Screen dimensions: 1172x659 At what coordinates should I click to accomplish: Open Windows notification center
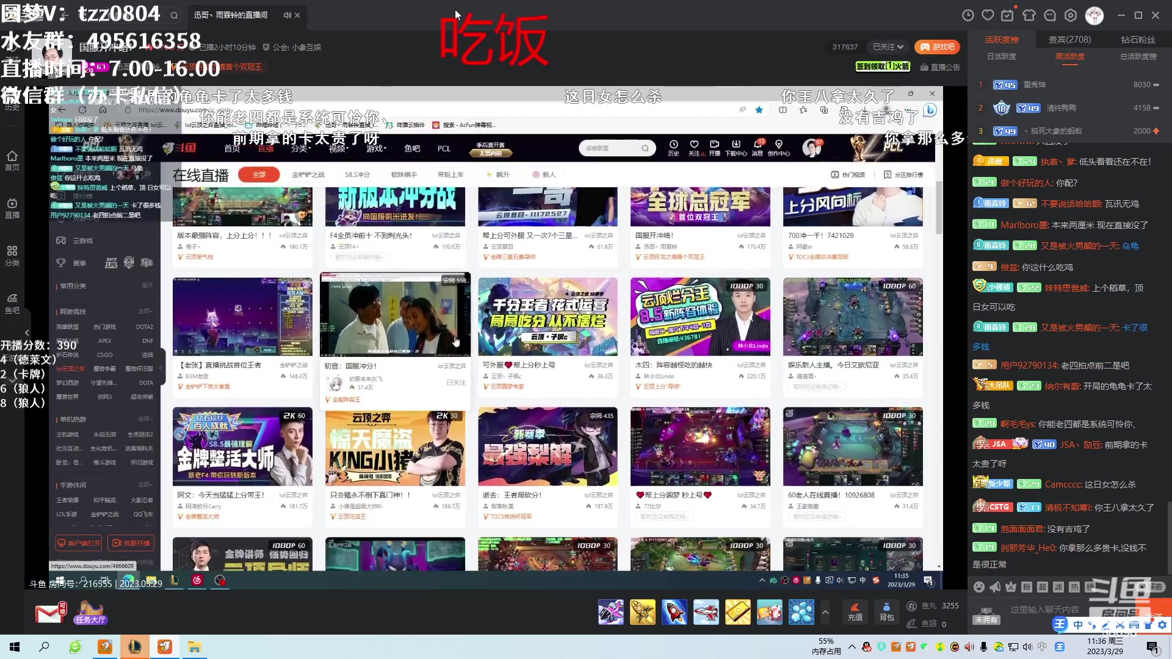point(1152,647)
